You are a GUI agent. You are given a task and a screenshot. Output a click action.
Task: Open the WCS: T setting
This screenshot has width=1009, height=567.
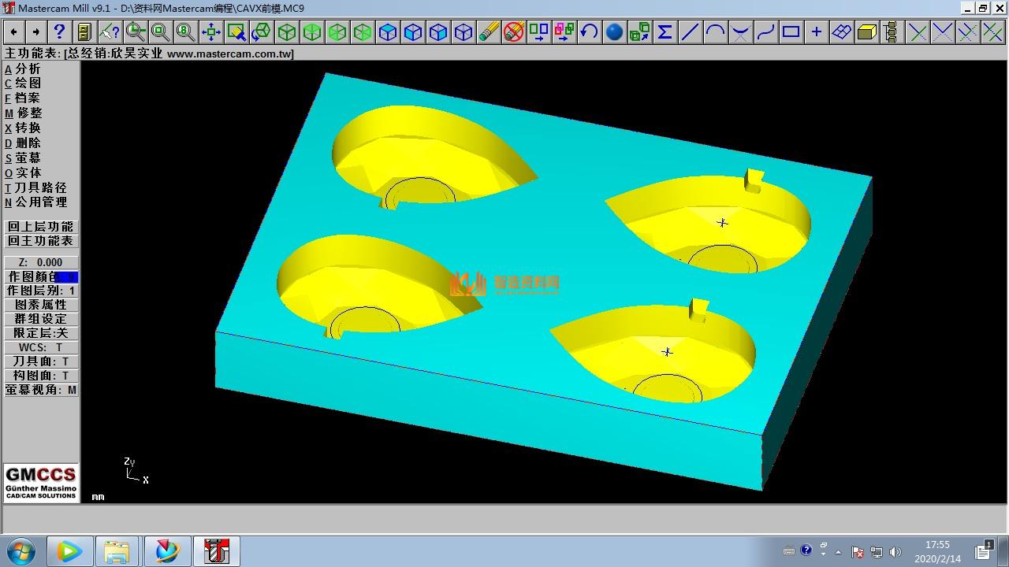click(41, 347)
